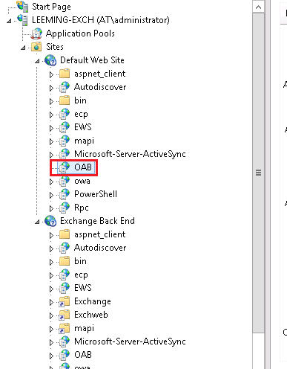Select Exchange Back End label
287x369 pixels.
coord(97,221)
